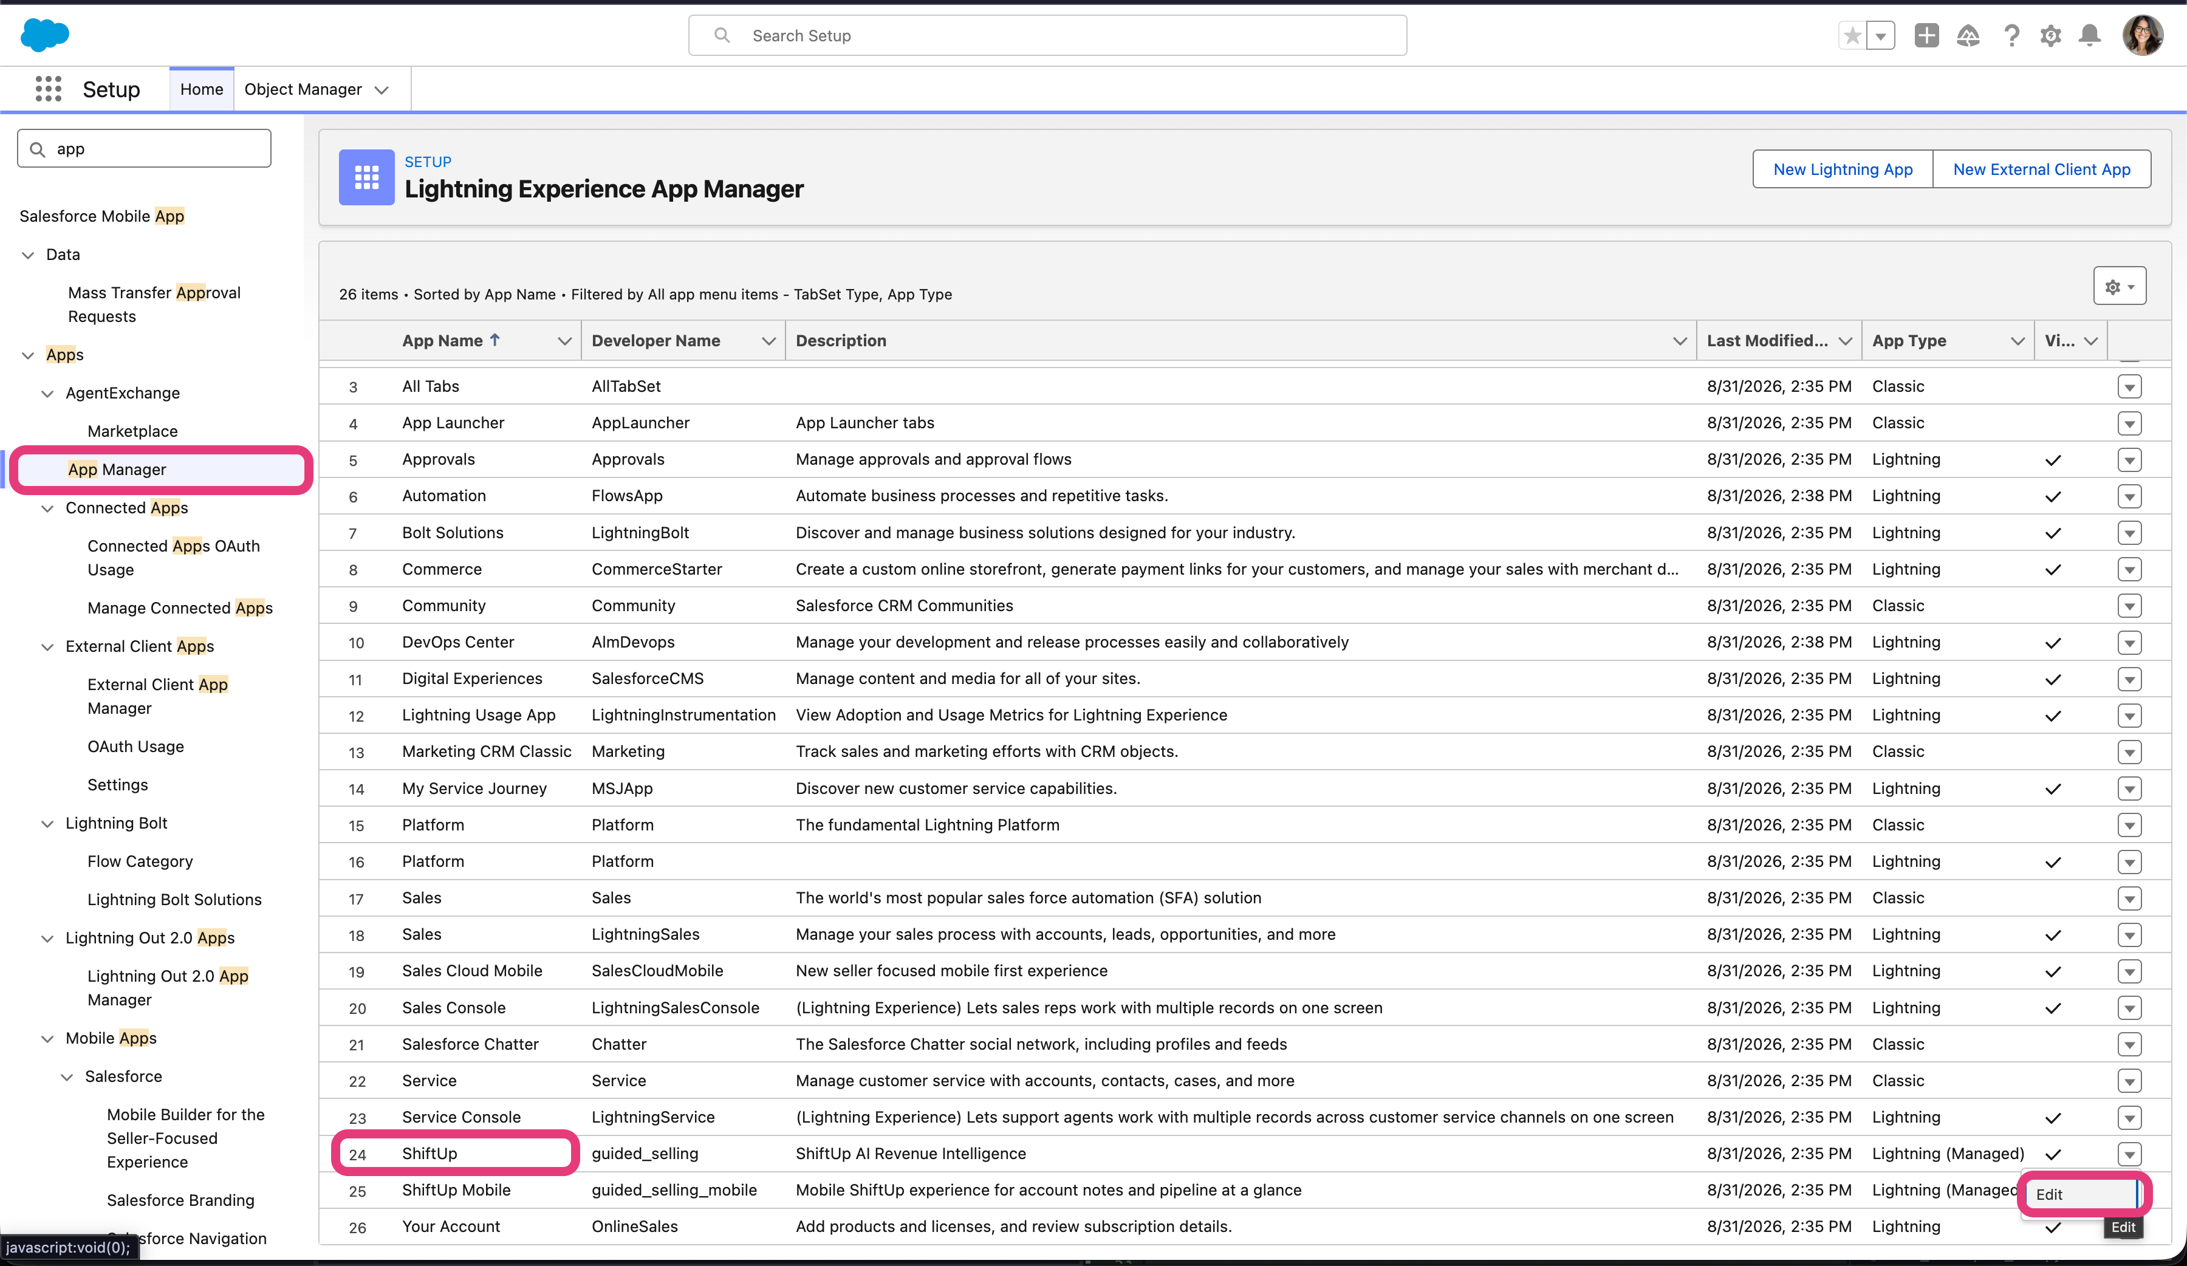Image resolution: width=2187 pixels, height=1266 pixels.
Task: Collapse the Data section in sidebar
Action: pos(29,255)
